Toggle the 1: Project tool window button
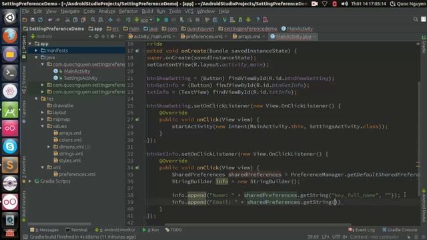This screenshot has width=427, height=240. (x=24, y=47)
